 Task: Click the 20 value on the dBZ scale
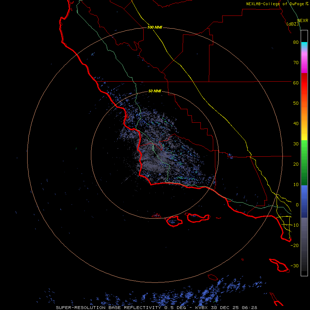pos(296,164)
